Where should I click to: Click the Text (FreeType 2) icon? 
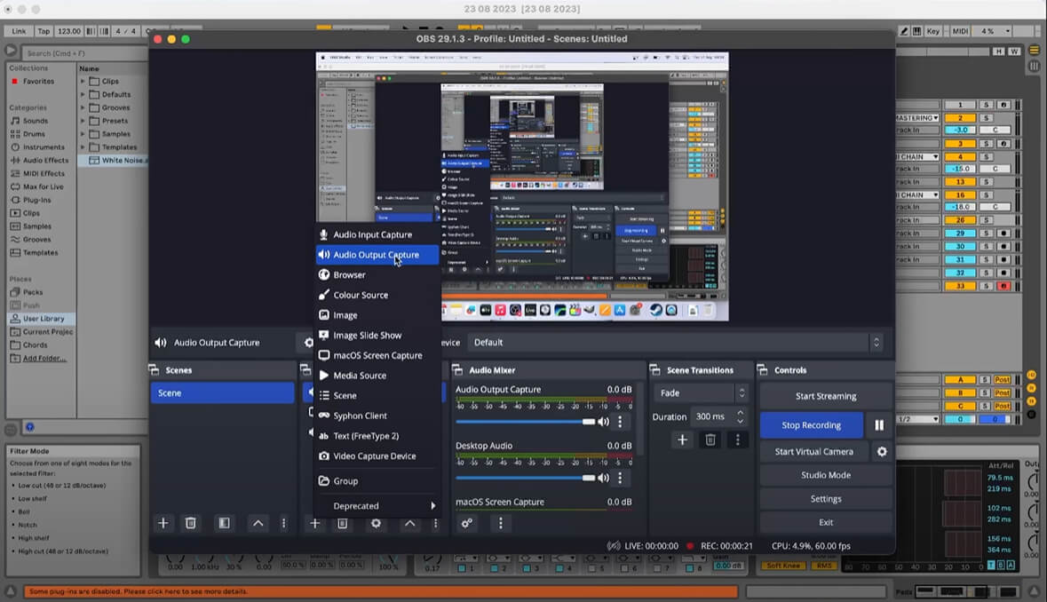[324, 436]
